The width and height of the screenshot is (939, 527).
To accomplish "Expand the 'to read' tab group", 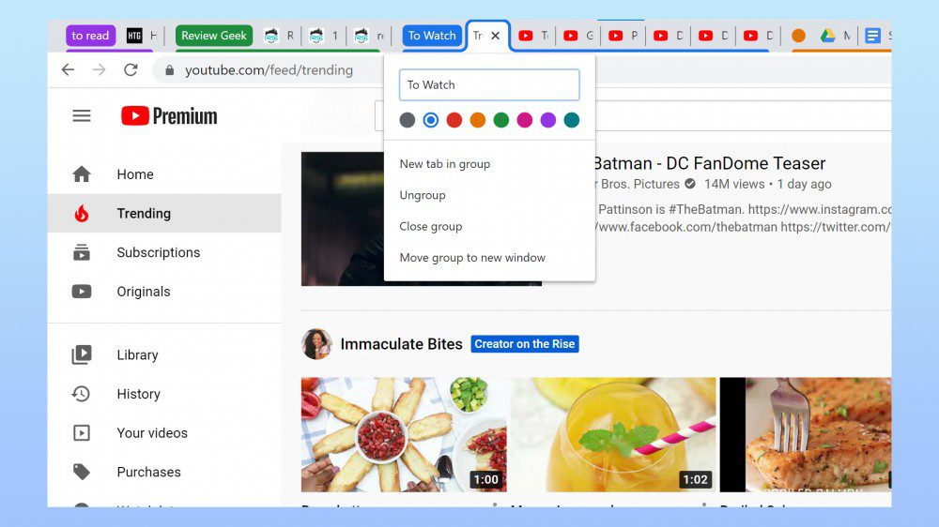I will (x=90, y=36).
